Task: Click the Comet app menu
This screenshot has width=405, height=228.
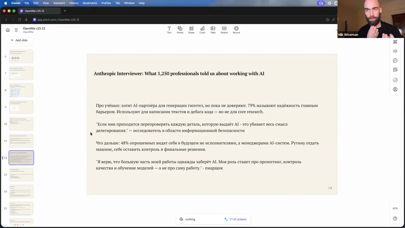Action: 16,3
